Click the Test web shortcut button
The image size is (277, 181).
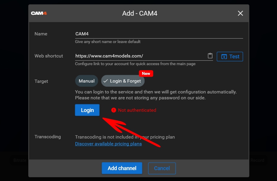pyautogui.click(x=230, y=57)
